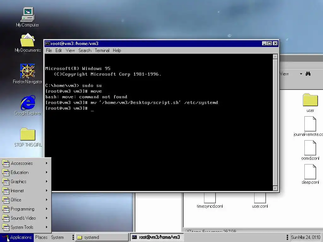Open the Terminal menu in menu bar
The height and width of the screenshot is (242, 323).
tap(102, 50)
